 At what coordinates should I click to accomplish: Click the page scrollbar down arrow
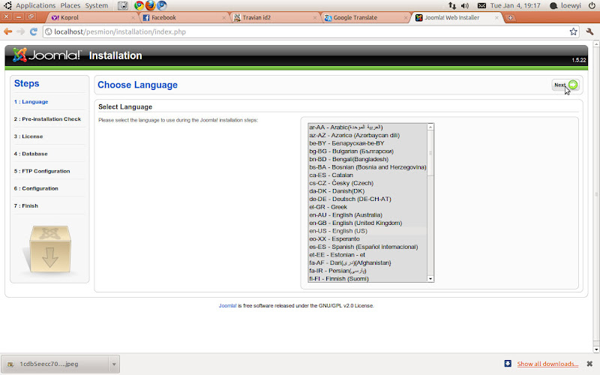[596, 349]
